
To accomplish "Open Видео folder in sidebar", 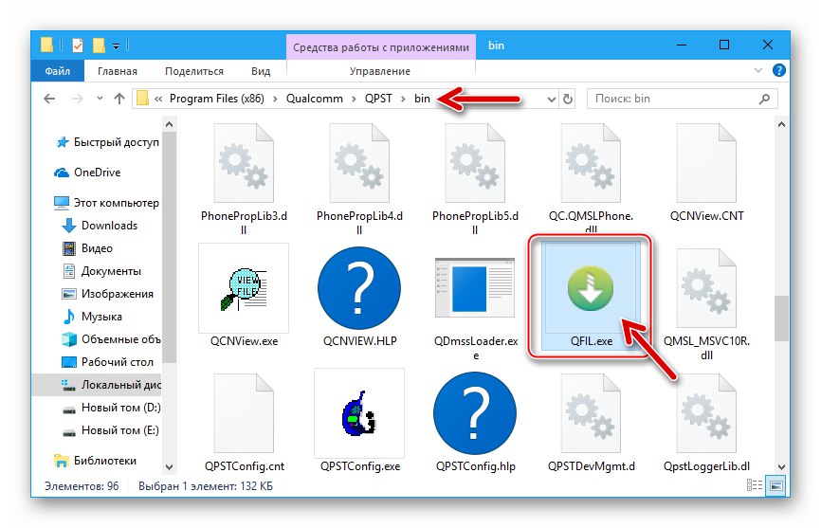I will coord(87,248).
